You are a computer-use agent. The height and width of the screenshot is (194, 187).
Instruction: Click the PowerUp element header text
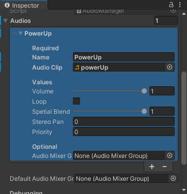38,34
